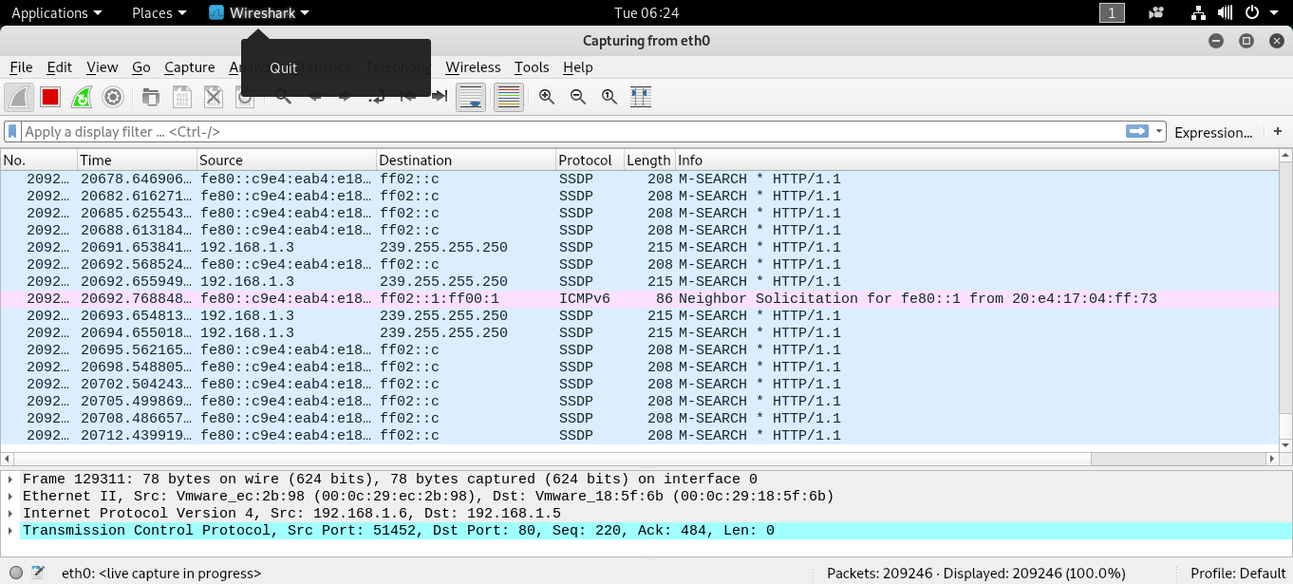Sort by the Info column header
Screen dimensions: 1293x584
coord(977,160)
